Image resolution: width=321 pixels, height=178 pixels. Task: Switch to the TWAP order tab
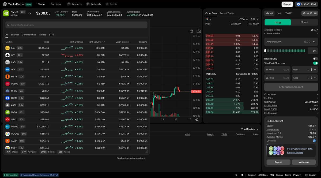pyautogui.click(x=288, y=13)
